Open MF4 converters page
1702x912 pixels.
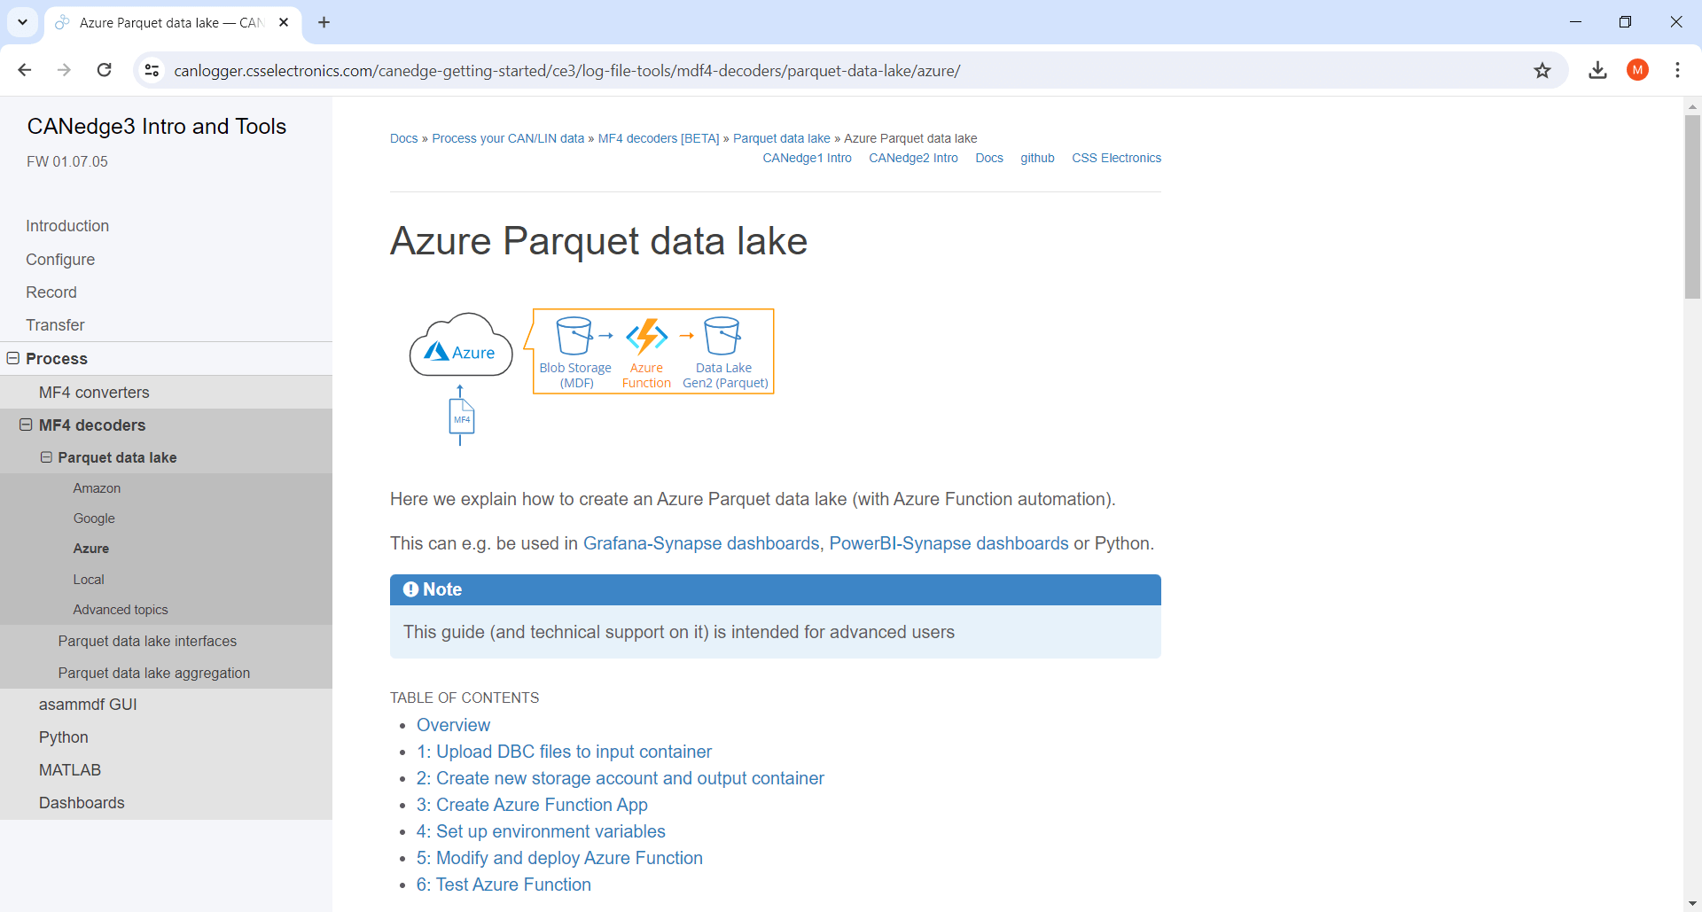pyautogui.click(x=94, y=393)
